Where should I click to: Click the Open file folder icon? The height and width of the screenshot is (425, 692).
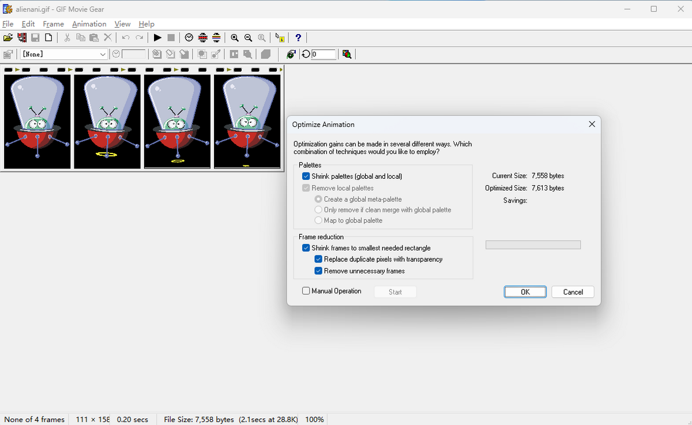(x=7, y=37)
